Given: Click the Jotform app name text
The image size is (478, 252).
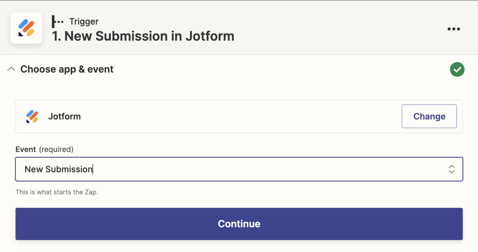Looking at the screenshot, I should tap(65, 116).
